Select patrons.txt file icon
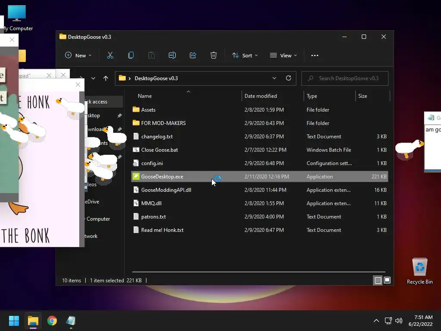Image resolution: width=441 pixels, height=331 pixels. point(136,217)
